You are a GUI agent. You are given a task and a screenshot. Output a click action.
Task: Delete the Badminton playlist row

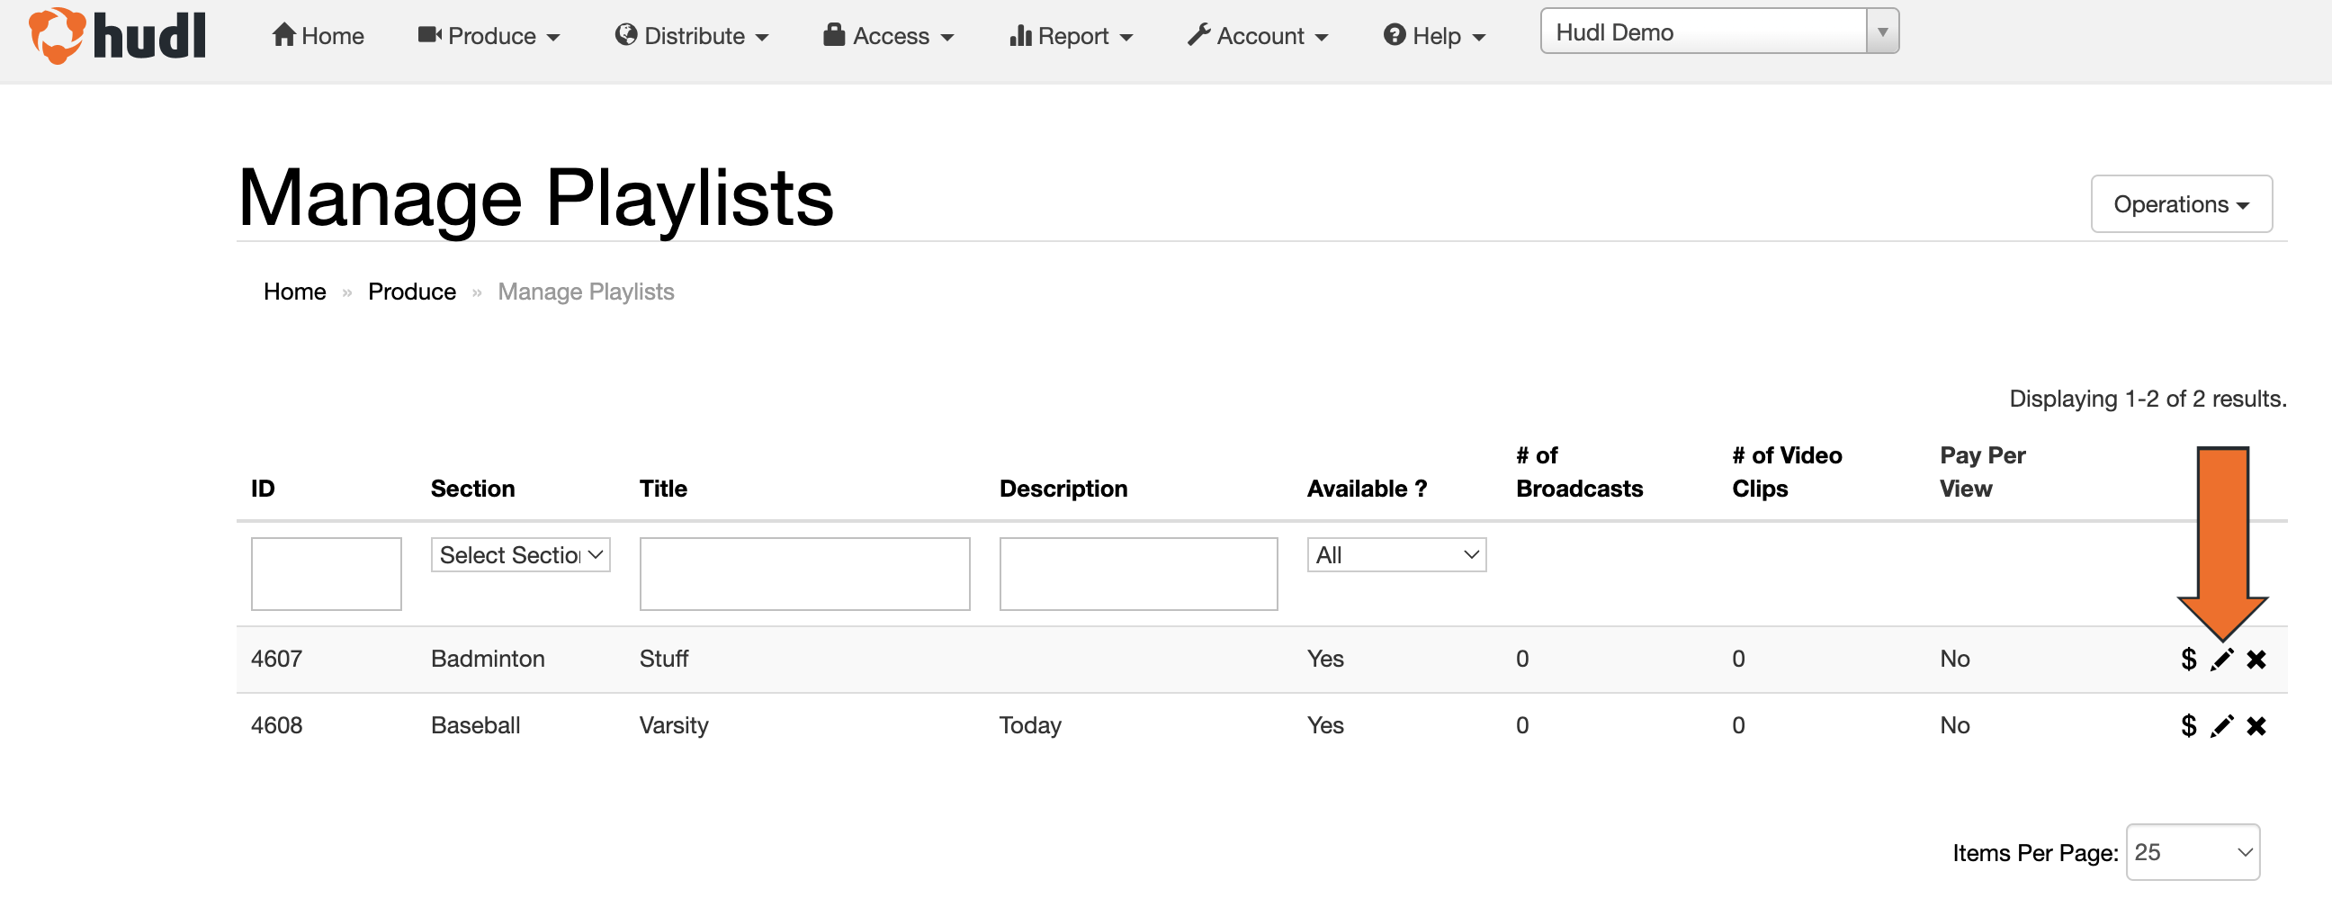click(x=2256, y=659)
